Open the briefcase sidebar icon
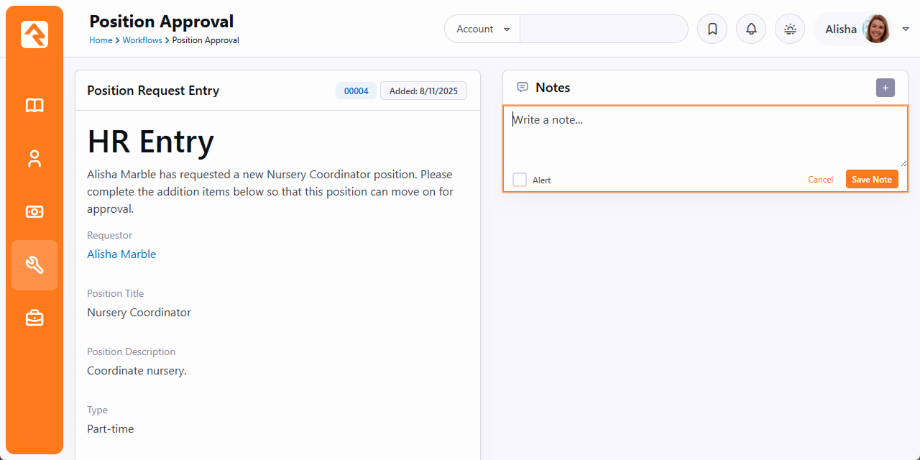The height and width of the screenshot is (460, 920). pyautogui.click(x=34, y=318)
